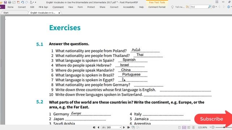Open the Comment Format contextual tab
232x130 pixels.
[x=157, y=7]
